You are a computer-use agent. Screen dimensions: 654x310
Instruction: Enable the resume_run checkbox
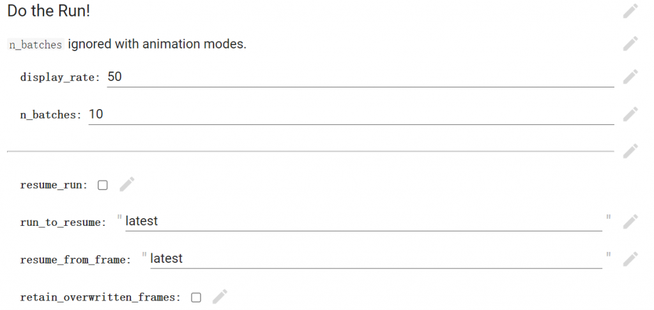[x=103, y=185]
